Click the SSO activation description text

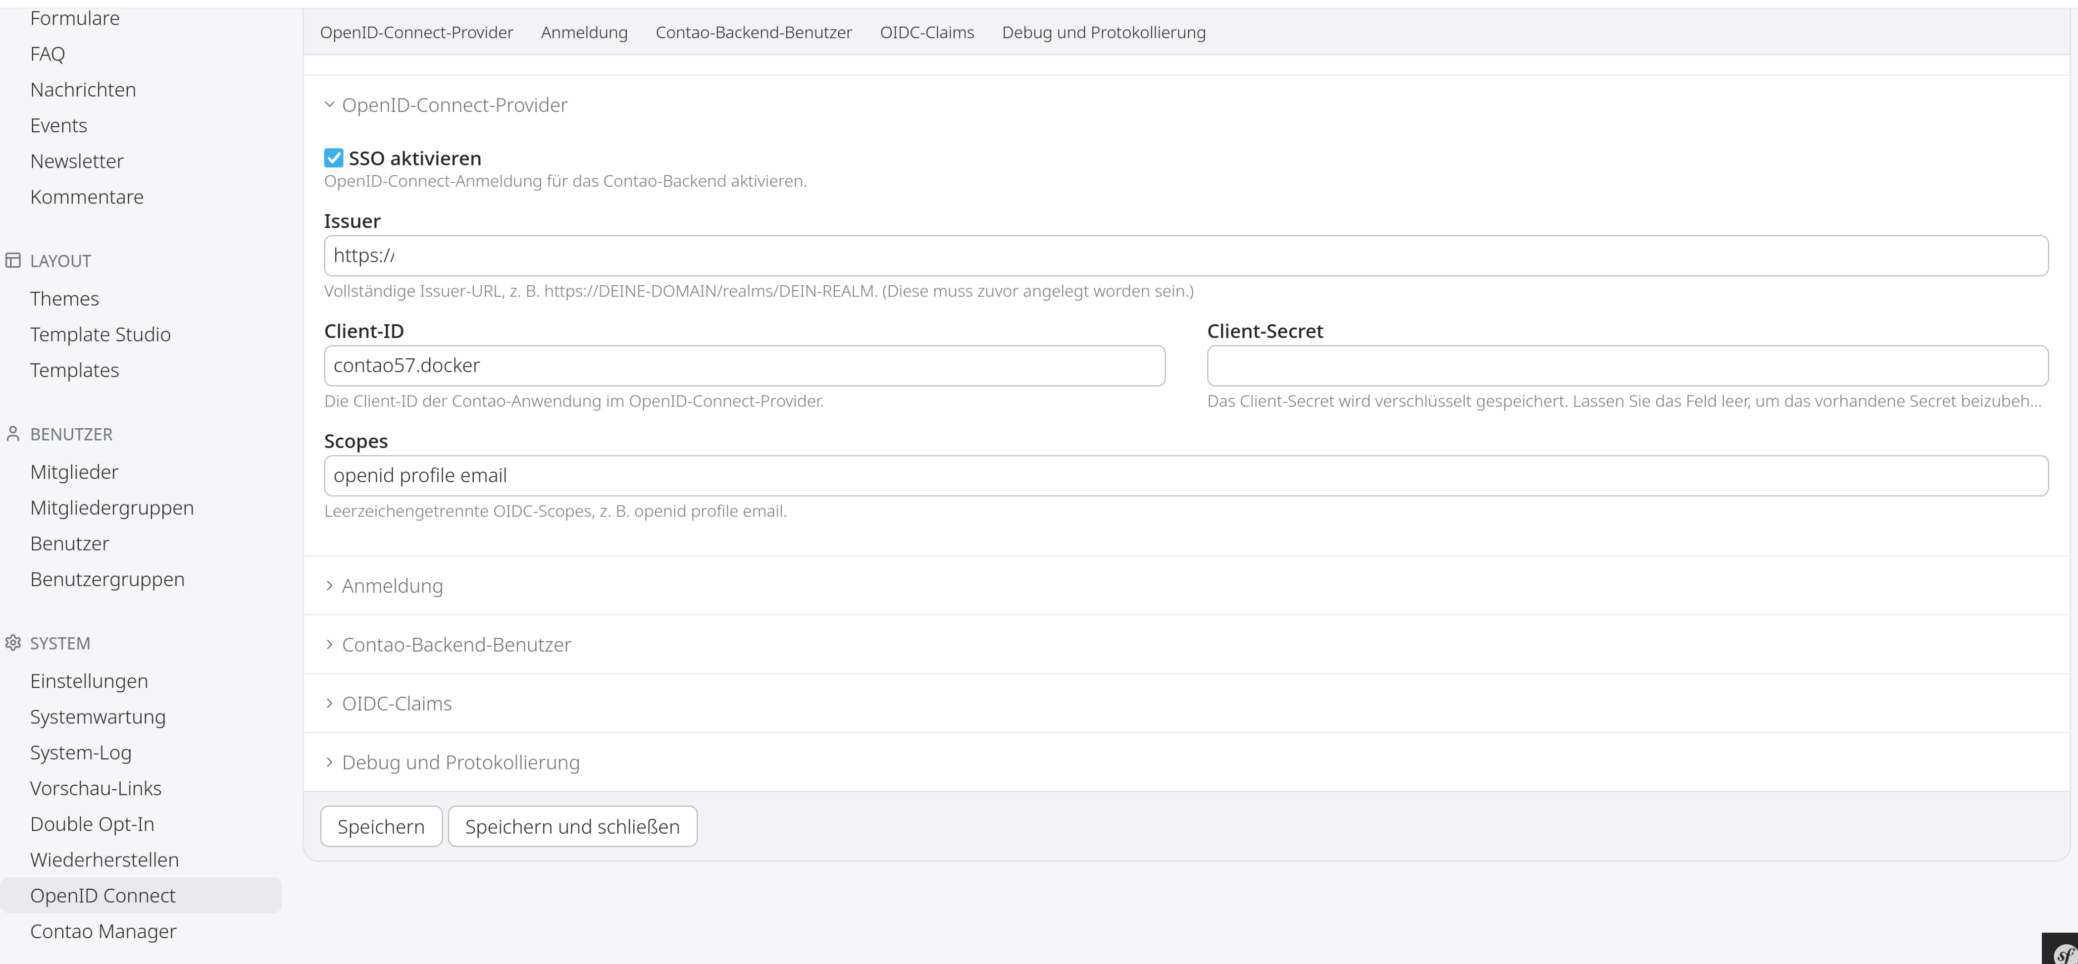(565, 181)
